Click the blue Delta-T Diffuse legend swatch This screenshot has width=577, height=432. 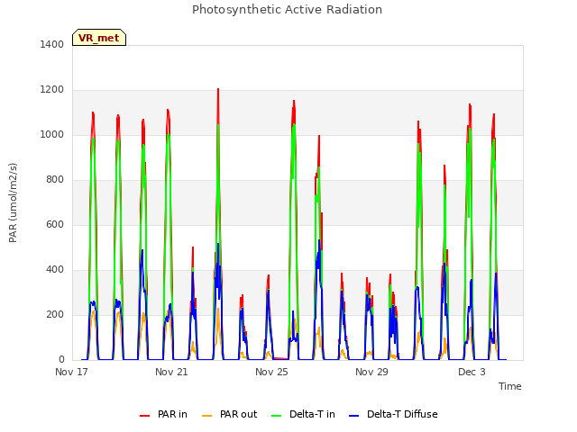click(x=353, y=416)
